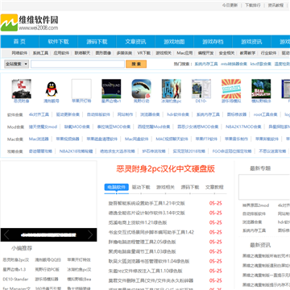The height and width of the screenshot is (290, 290).
Task: Show next slide with right arrow
Action: [90, 234]
